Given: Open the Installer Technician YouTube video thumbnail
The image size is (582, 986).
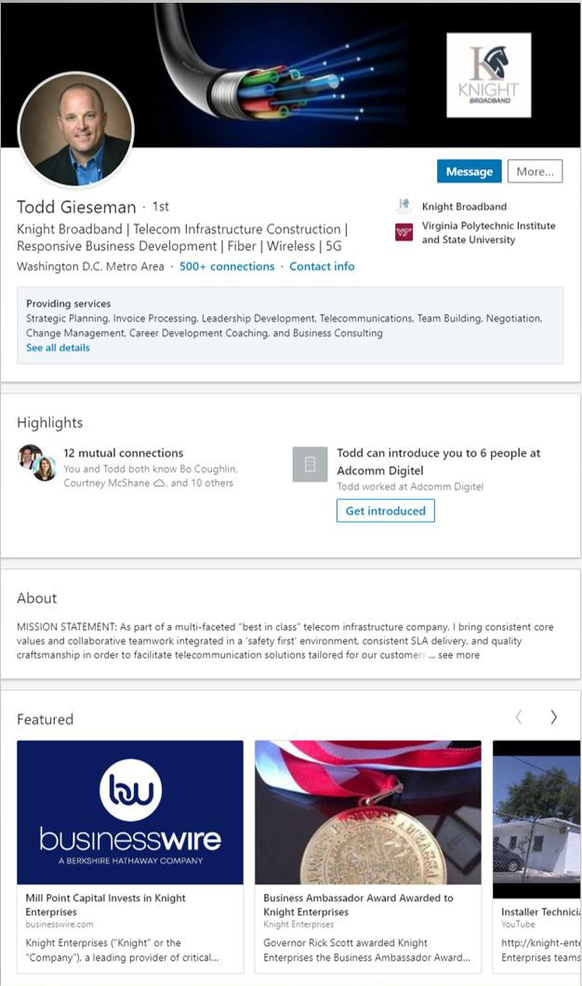Looking at the screenshot, I should click(x=536, y=812).
